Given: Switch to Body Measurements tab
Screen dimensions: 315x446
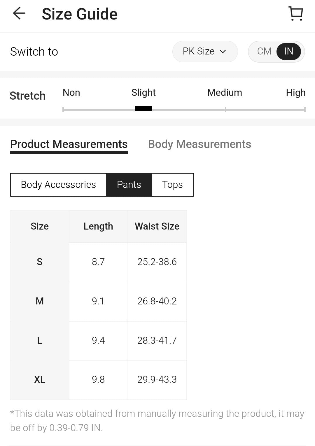Looking at the screenshot, I should 199,144.
